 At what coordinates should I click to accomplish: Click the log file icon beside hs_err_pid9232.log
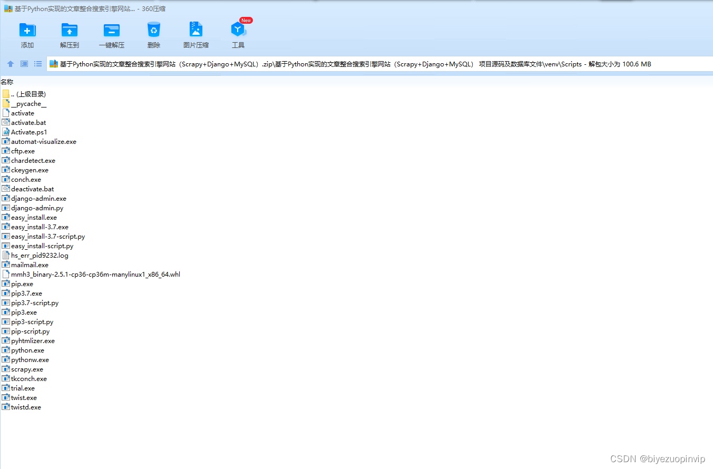tap(6, 256)
